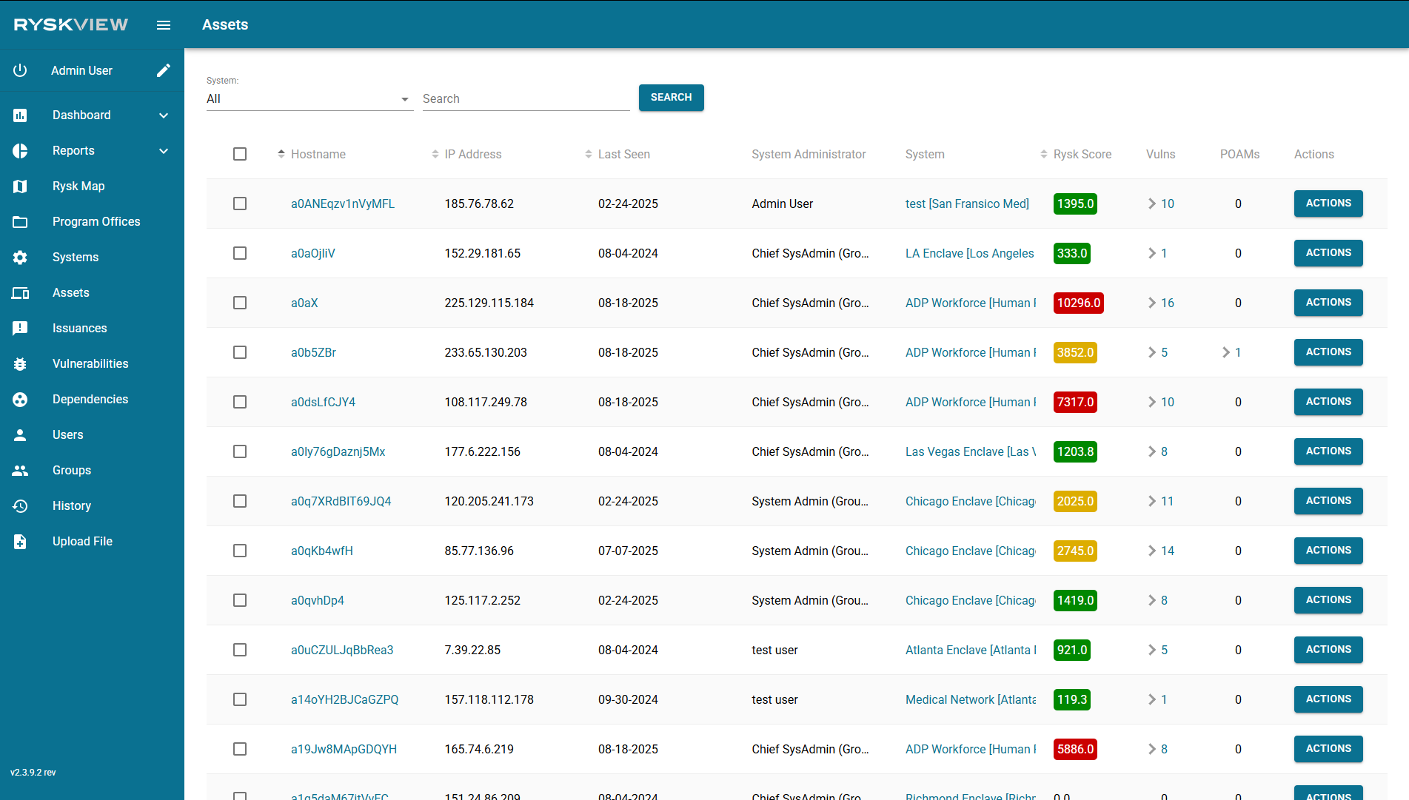1409x800 pixels.
Task: Click the History clock icon
Action: pyautogui.click(x=20, y=506)
